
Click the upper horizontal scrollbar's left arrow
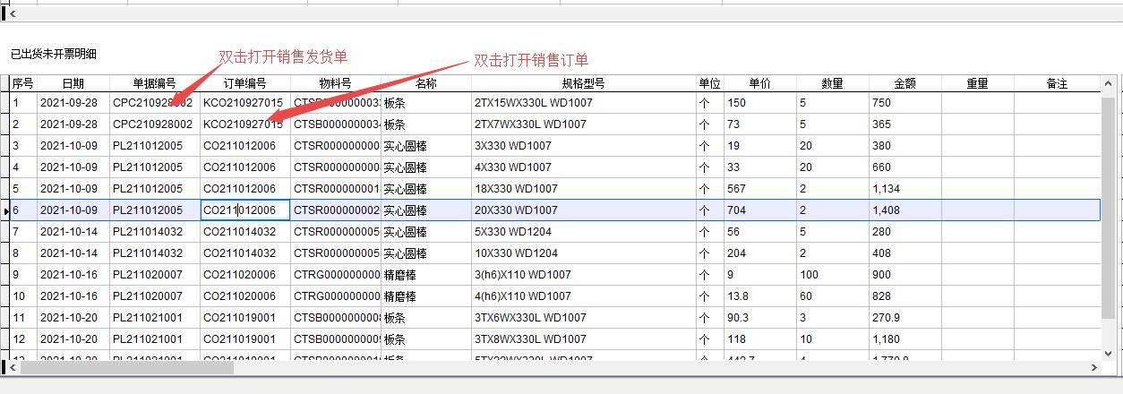tap(13, 14)
